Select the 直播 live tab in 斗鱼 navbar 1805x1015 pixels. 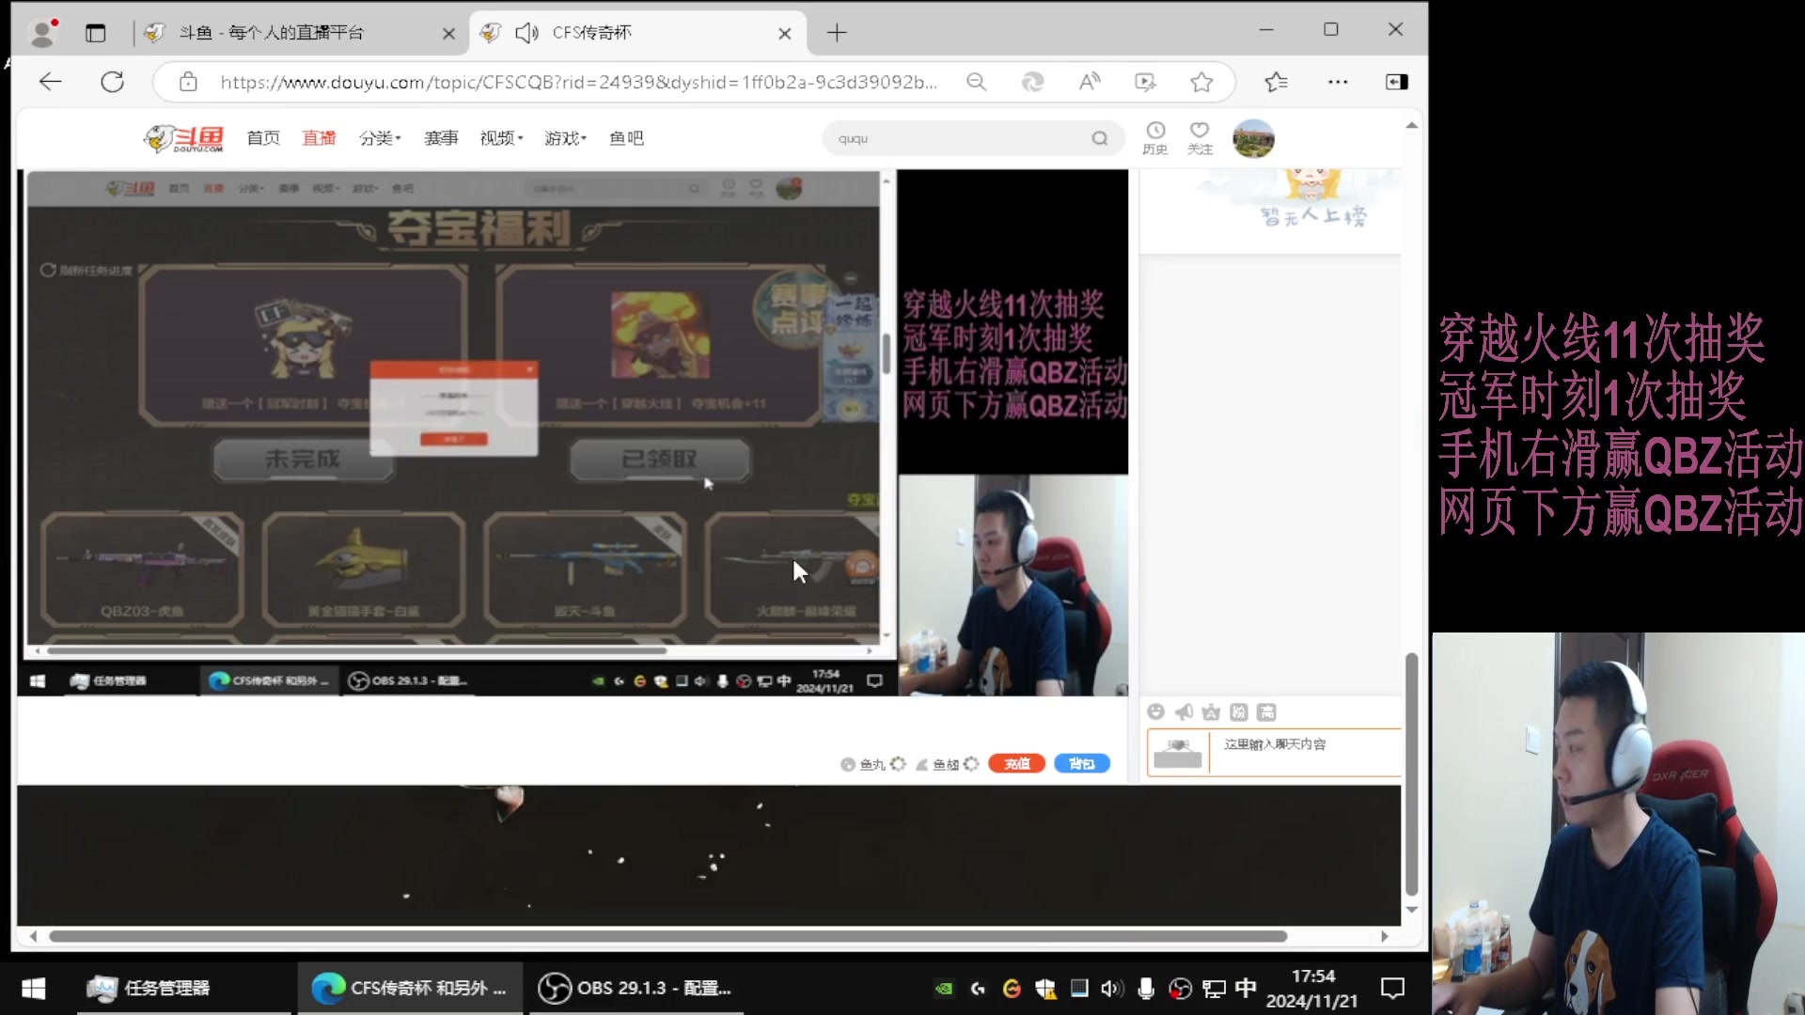(319, 137)
